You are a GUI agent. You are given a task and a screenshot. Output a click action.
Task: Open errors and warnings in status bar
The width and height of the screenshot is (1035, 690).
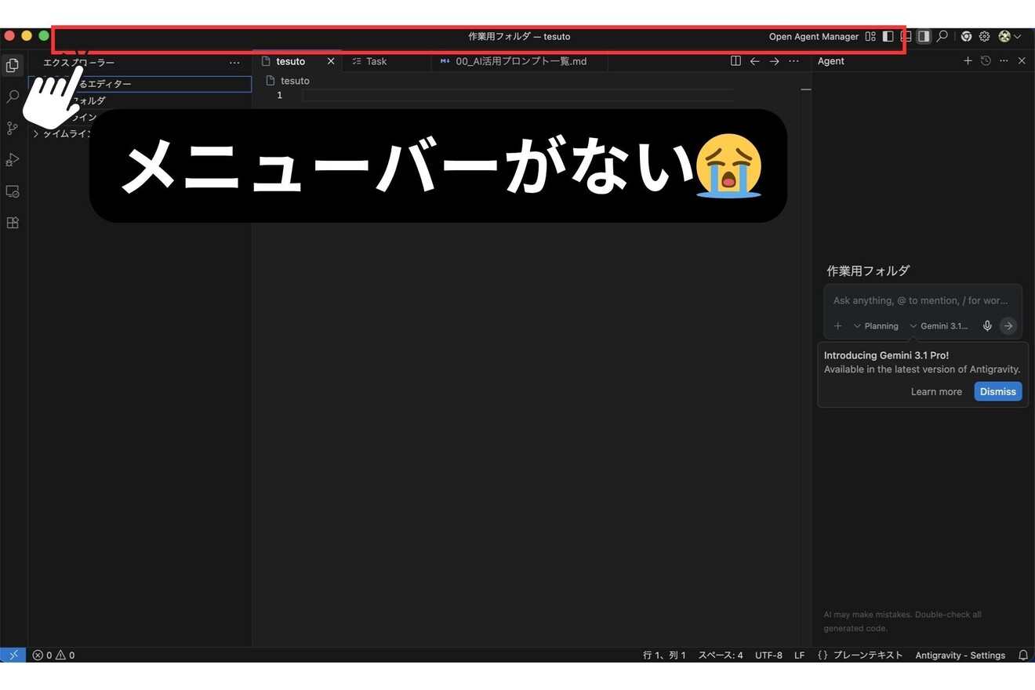(x=53, y=655)
